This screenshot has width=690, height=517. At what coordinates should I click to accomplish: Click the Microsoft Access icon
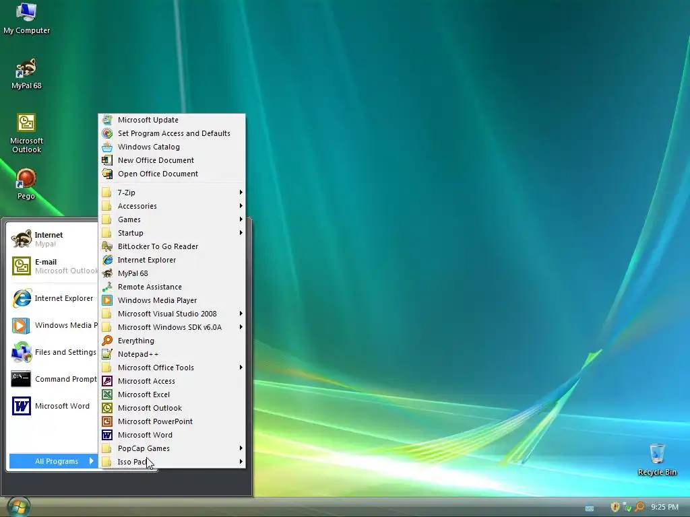click(x=107, y=381)
